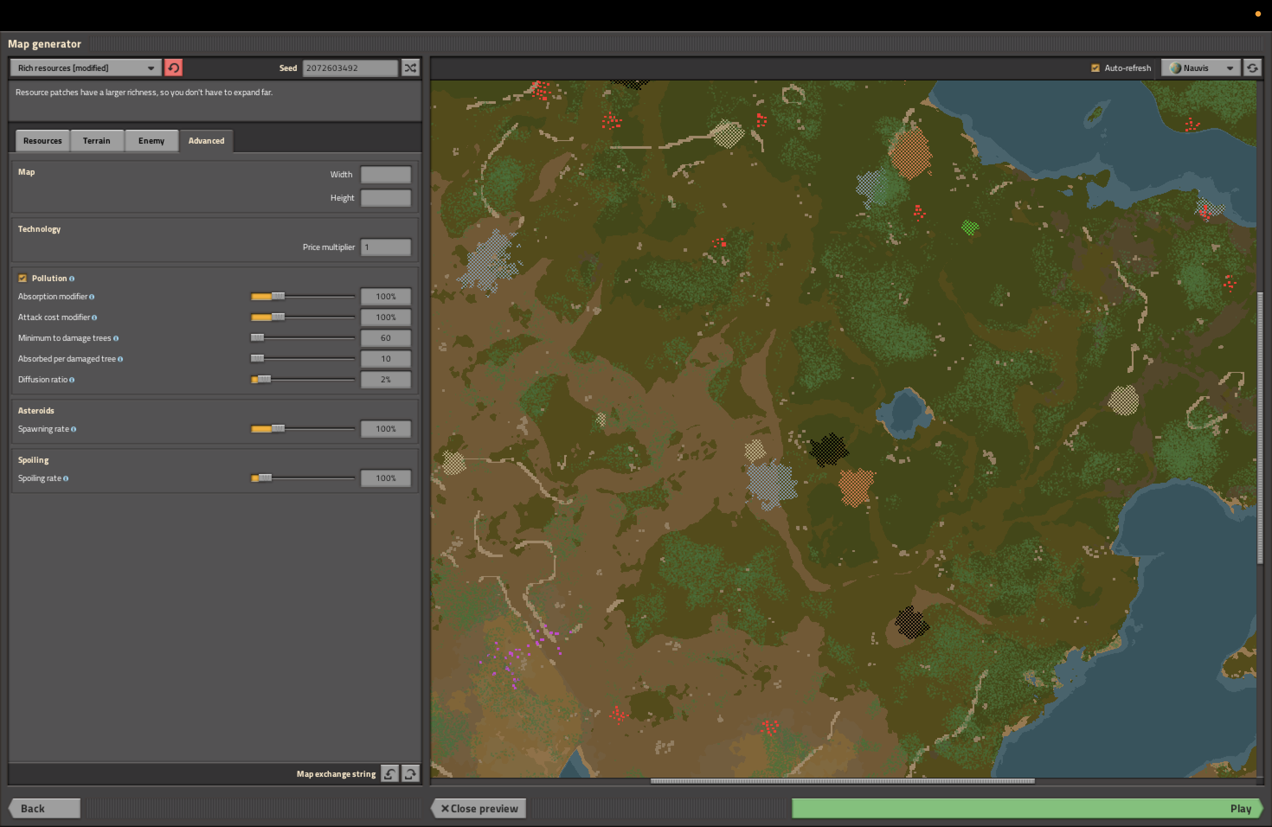Open the Rich resources preset dropdown

[x=86, y=68]
